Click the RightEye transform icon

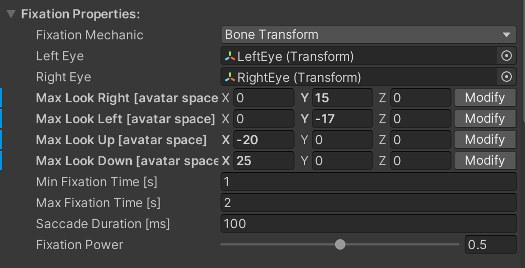click(230, 77)
